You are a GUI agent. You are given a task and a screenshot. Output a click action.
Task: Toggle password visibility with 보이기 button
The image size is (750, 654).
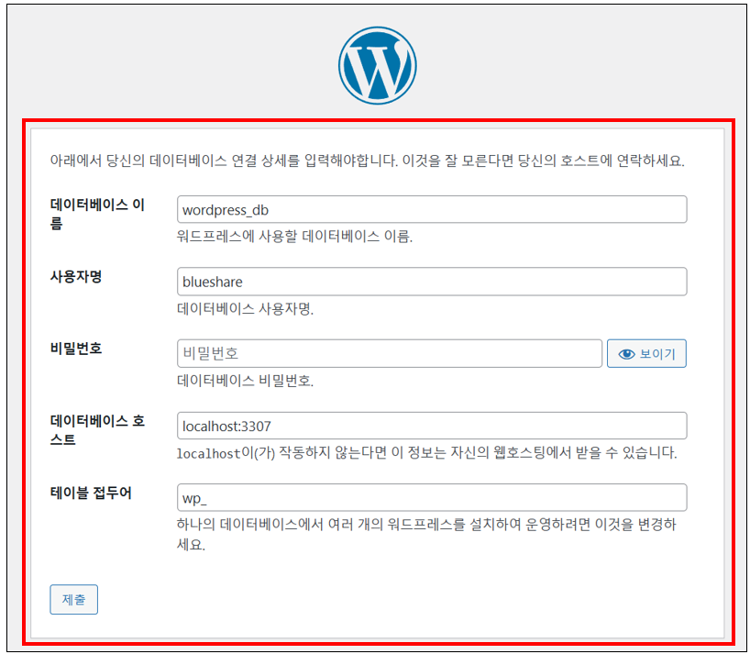(646, 353)
